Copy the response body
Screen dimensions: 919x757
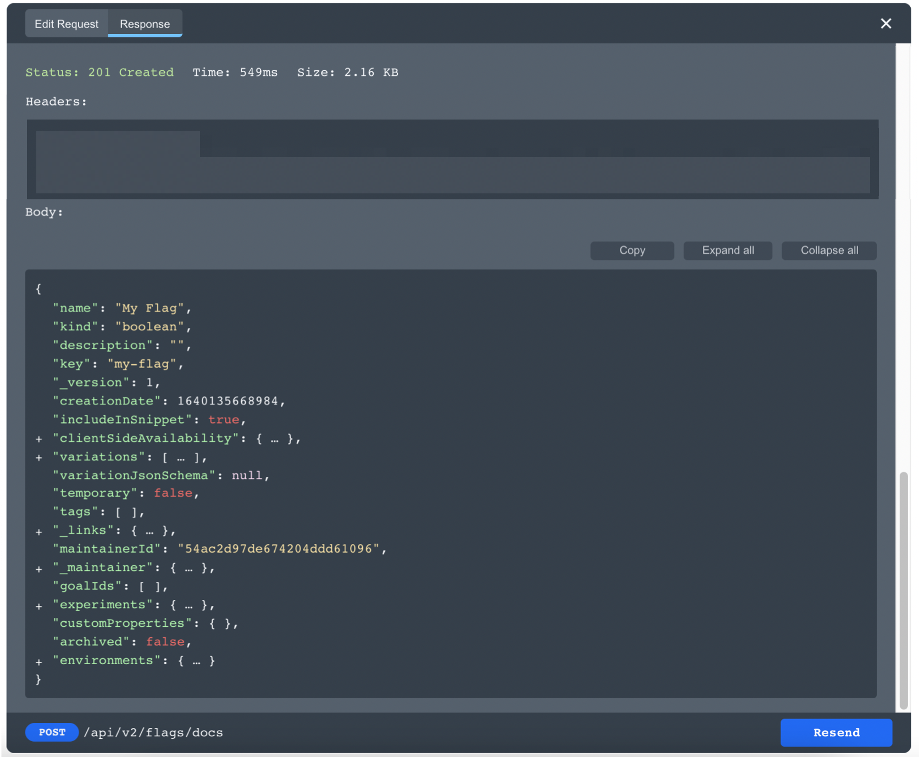[632, 251]
